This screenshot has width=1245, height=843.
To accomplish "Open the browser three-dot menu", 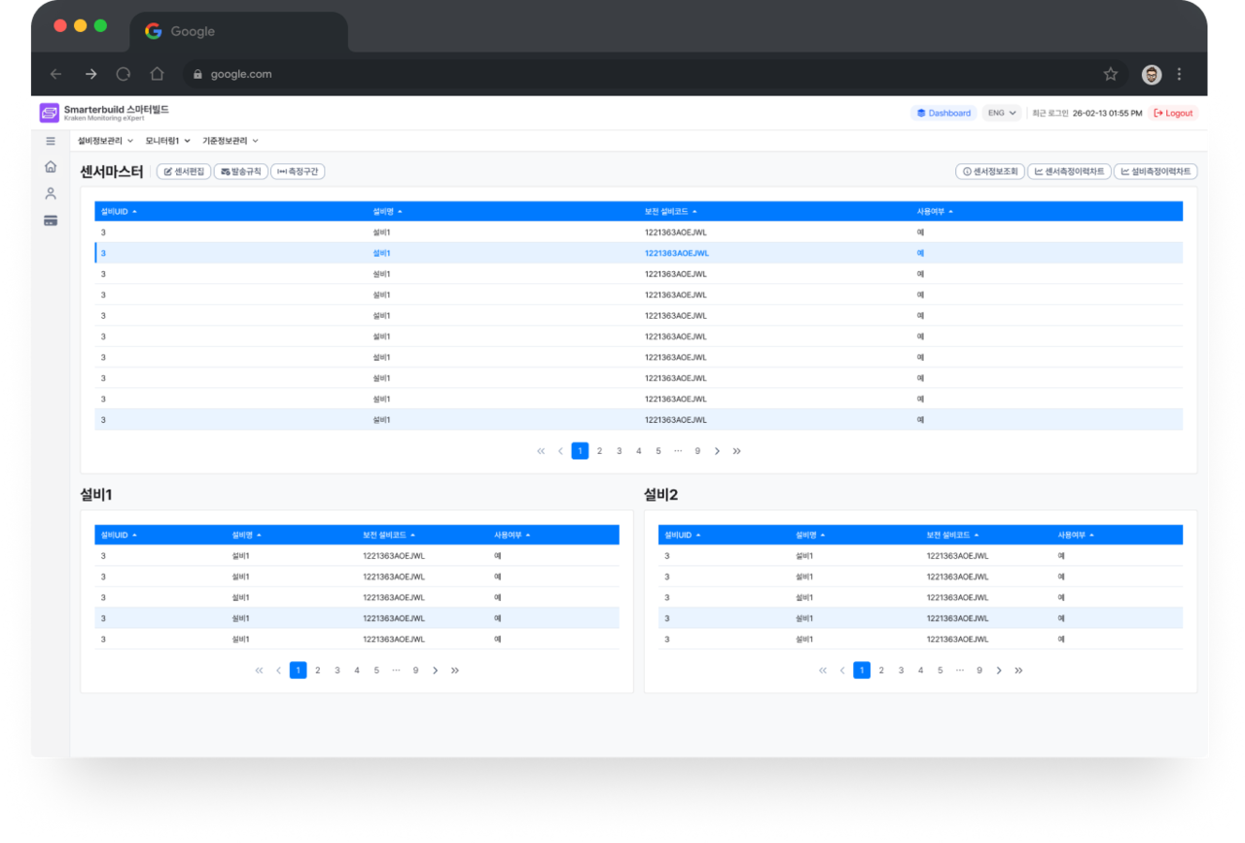I will tap(1179, 74).
